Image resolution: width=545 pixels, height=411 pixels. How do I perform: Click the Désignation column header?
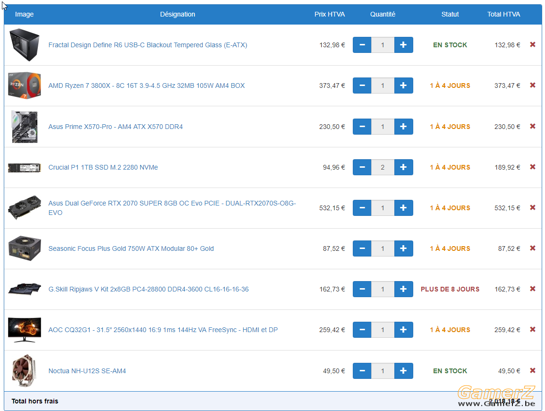click(178, 14)
